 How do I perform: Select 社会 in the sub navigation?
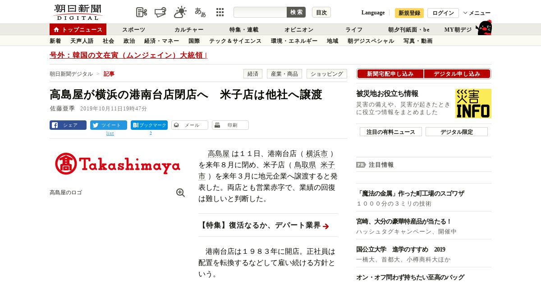click(109, 41)
